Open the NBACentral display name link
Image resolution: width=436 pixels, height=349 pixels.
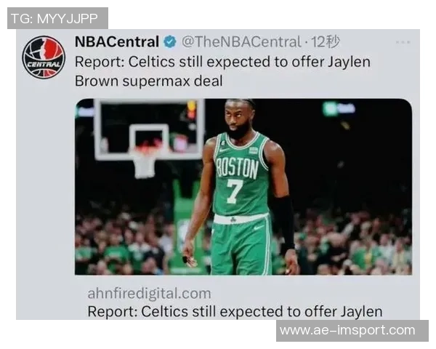pos(117,41)
